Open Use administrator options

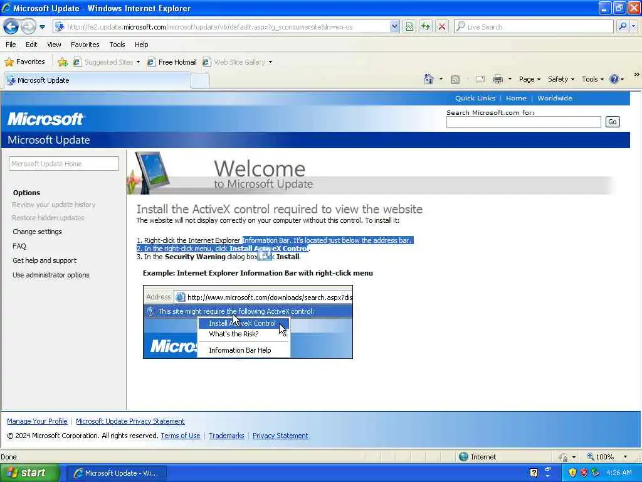click(51, 275)
